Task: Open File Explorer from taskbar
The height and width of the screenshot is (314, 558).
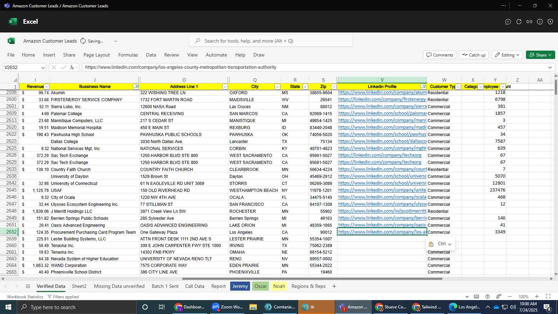Action: pyautogui.click(x=253, y=307)
